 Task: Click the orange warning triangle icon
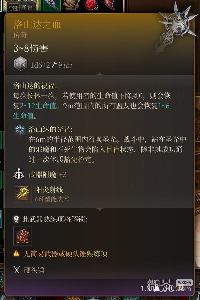pos(16,254)
